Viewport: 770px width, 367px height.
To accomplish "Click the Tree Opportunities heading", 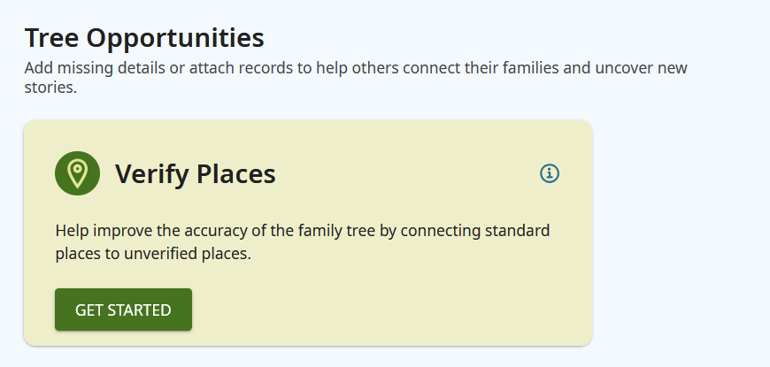I will (144, 38).
